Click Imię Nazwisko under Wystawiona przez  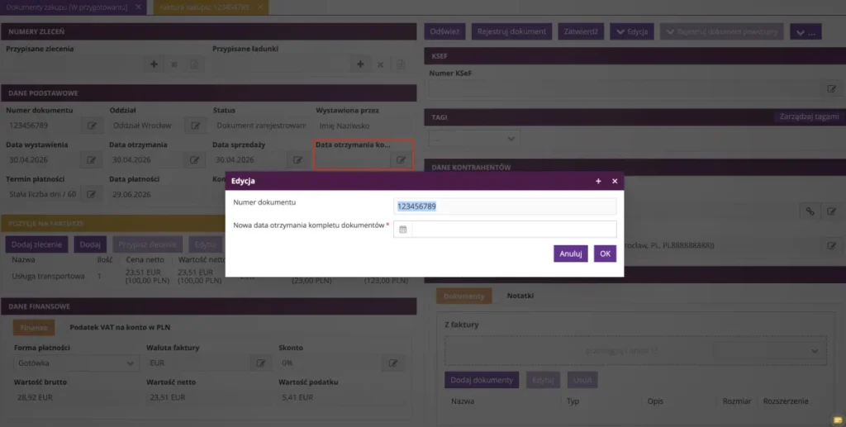345,126
